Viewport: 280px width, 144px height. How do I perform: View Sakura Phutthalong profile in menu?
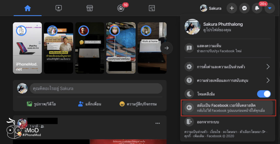pos(227,27)
